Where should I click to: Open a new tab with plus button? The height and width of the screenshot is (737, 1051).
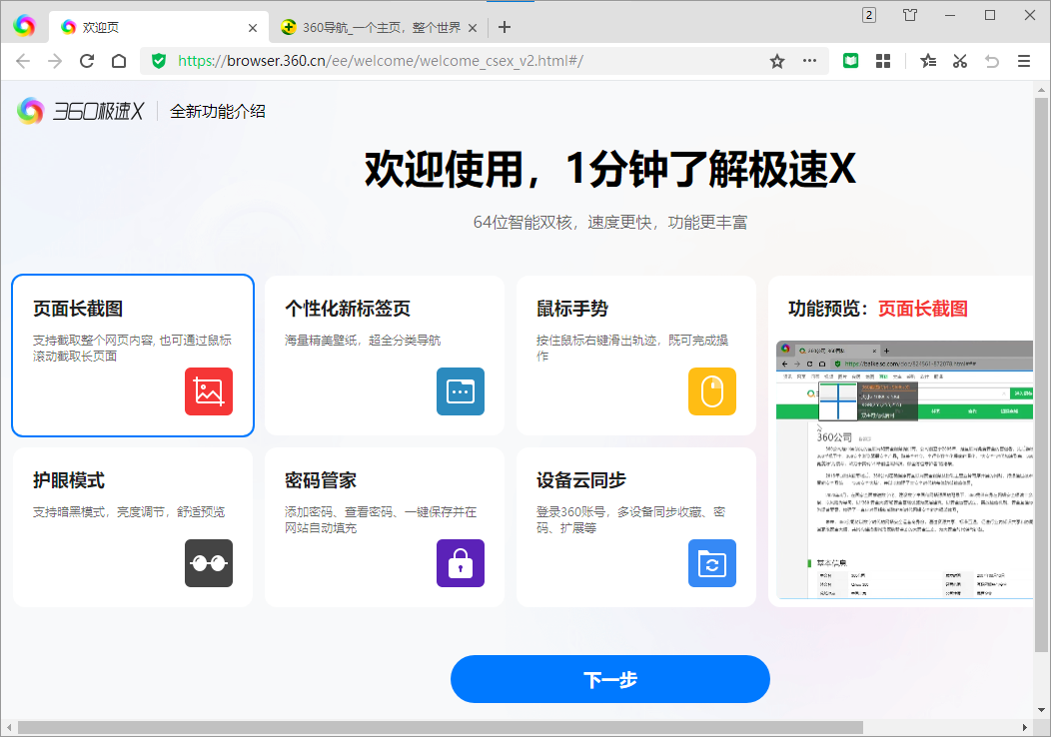[505, 27]
